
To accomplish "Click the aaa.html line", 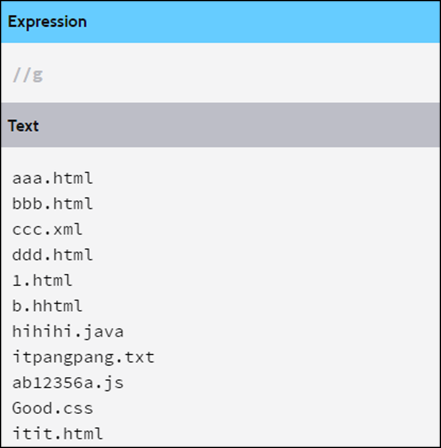I will [x=52, y=178].
